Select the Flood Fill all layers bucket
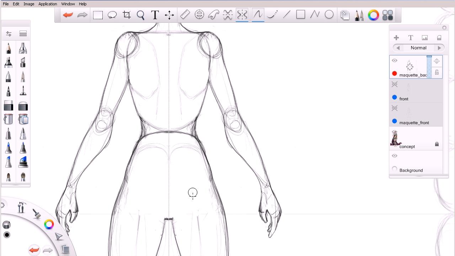Viewport: 455px width, 256px height. [23, 119]
